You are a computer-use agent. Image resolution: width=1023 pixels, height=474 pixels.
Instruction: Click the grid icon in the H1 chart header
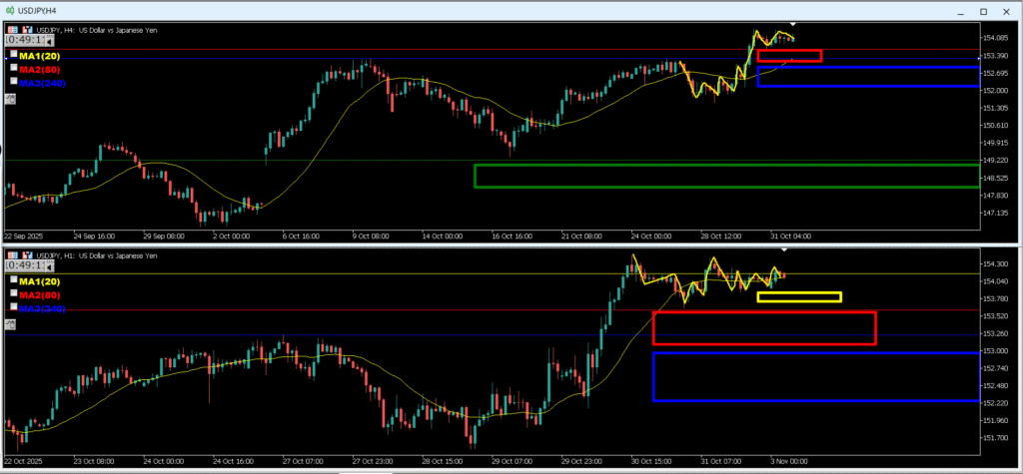coord(12,254)
